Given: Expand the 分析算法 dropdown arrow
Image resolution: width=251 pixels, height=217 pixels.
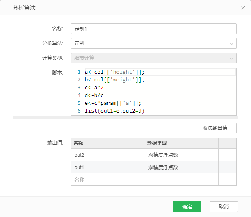Looking at the screenshot, I should click(x=232, y=43).
